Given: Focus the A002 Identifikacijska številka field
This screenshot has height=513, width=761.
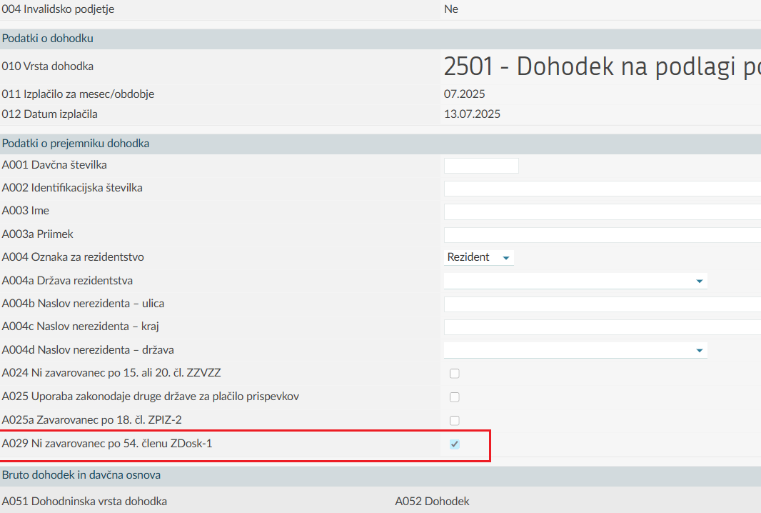Looking at the screenshot, I should [603, 189].
